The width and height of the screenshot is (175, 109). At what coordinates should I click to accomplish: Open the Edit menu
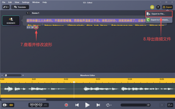(10, 2)
